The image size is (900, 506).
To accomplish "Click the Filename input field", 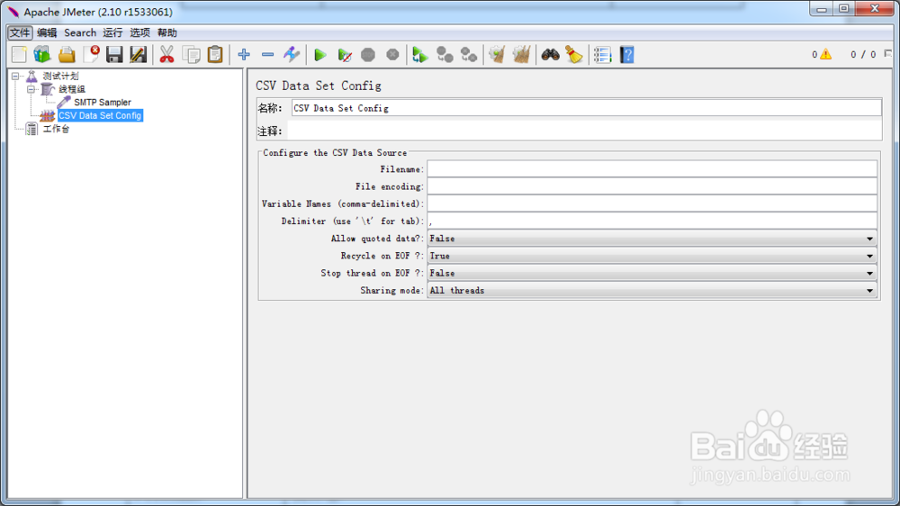I will pyautogui.click(x=652, y=169).
